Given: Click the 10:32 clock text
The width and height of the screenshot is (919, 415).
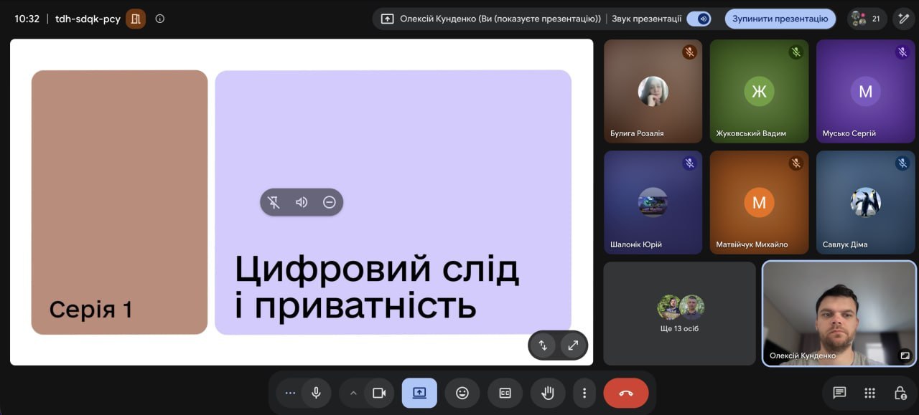Looking at the screenshot, I should click(27, 19).
